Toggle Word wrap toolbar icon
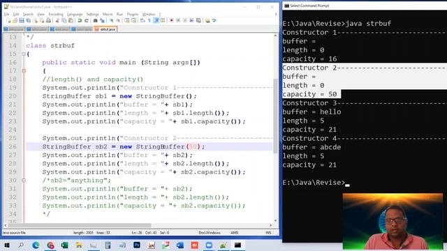The image size is (447, 251). click(142, 20)
